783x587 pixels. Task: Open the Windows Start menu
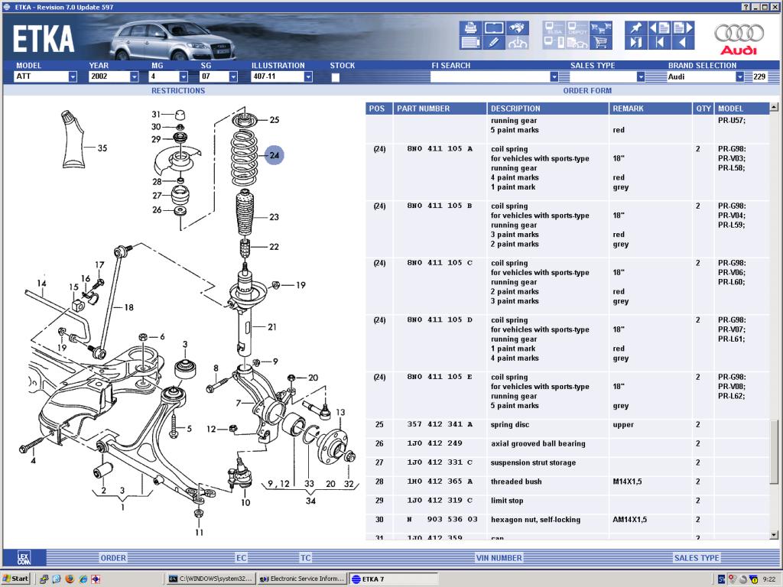click(x=16, y=579)
